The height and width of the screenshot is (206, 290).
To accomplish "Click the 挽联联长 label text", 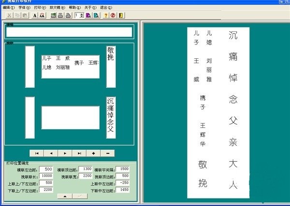I will pos(29,177).
